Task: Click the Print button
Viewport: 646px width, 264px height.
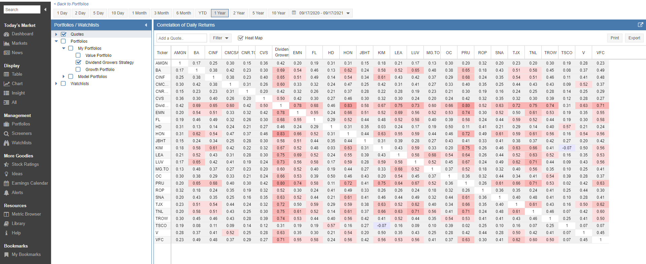Action: tap(615, 38)
